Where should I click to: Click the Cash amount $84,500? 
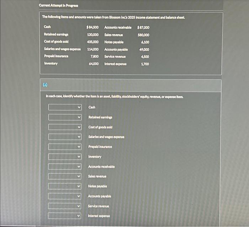(92, 27)
